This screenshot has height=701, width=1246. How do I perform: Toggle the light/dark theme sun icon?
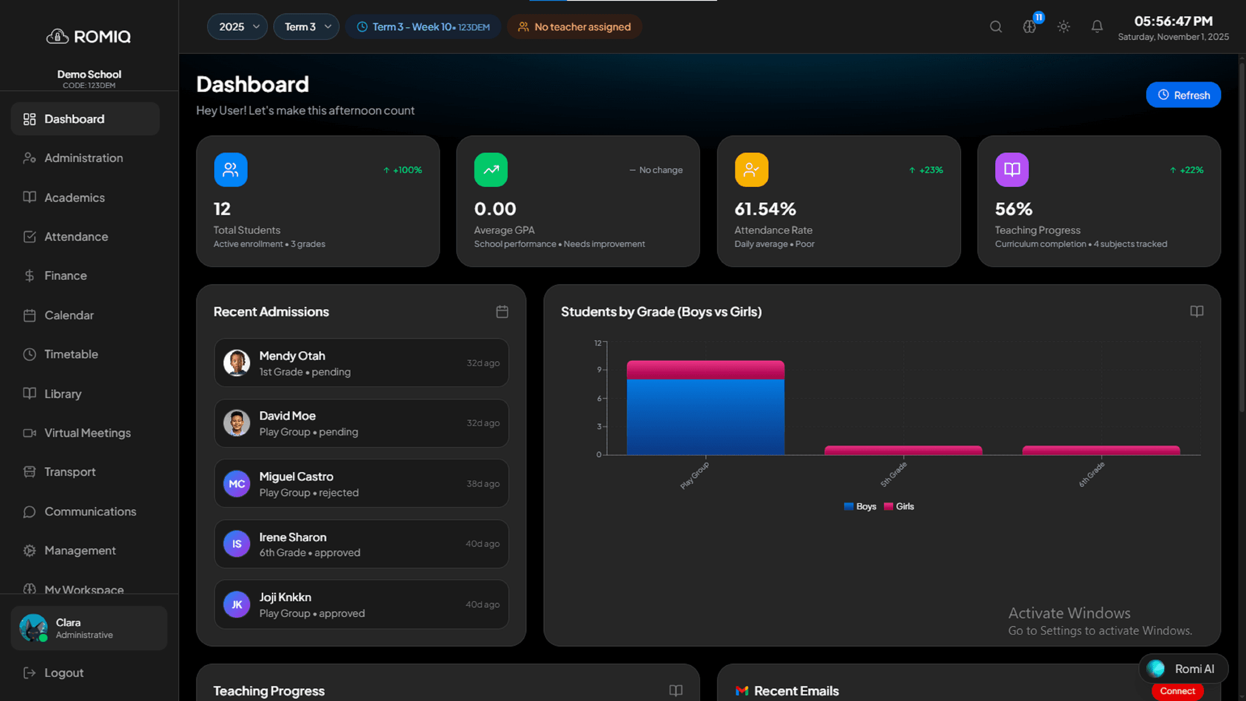[1063, 27]
